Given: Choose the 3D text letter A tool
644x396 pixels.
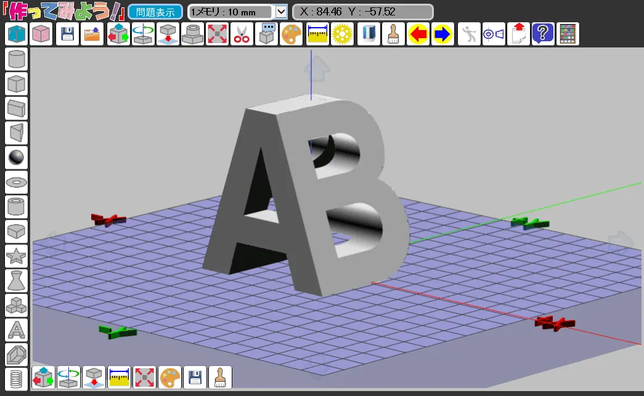Looking at the screenshot, I should coord(16,330).
